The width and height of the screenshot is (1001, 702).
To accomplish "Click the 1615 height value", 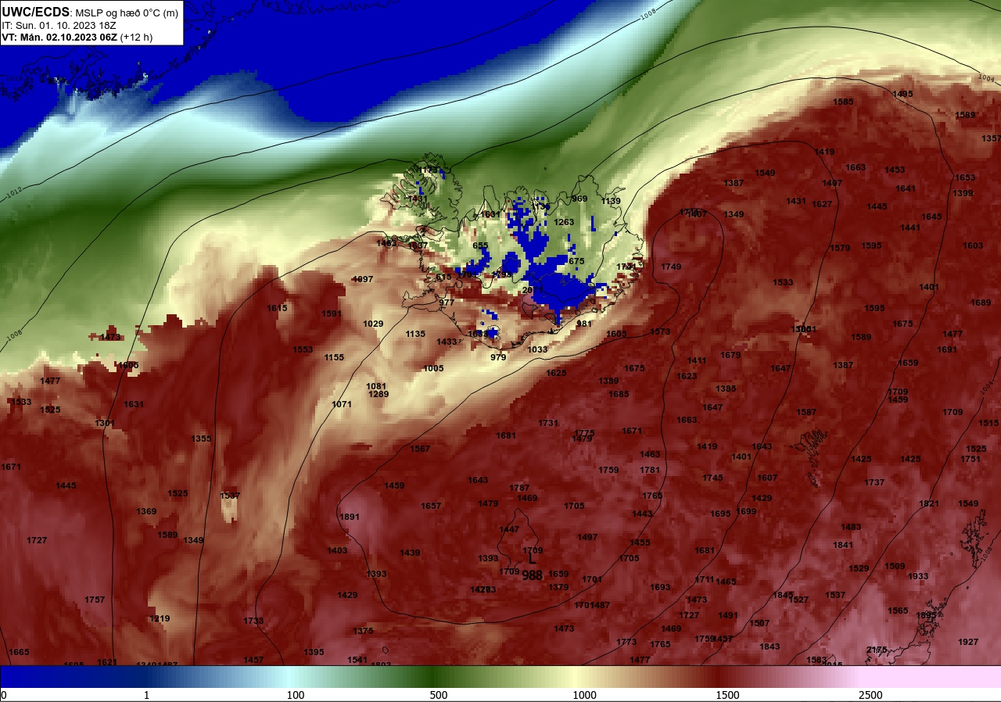I will [x=278, y=308].
